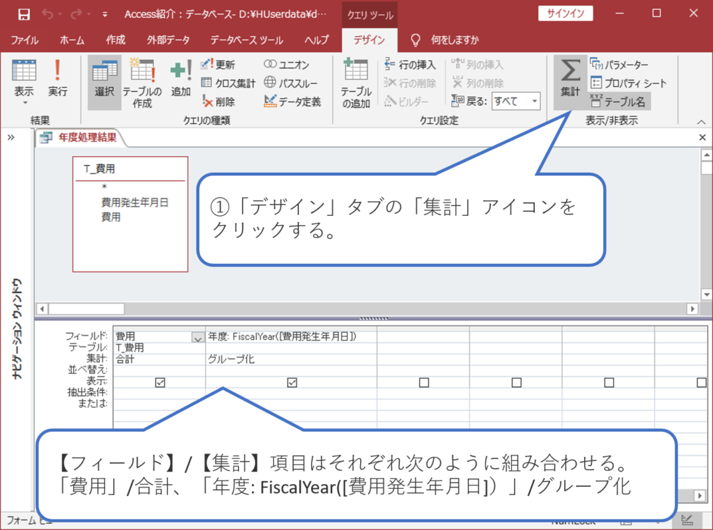Select the パススルー pass-through query
713x530 pixels.
coord(290,83)
